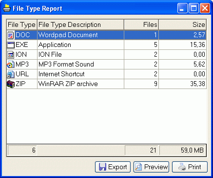This screenshot has width=213, height=178.
Task: Click the ION file type icon
Action: tap(11, 55)
